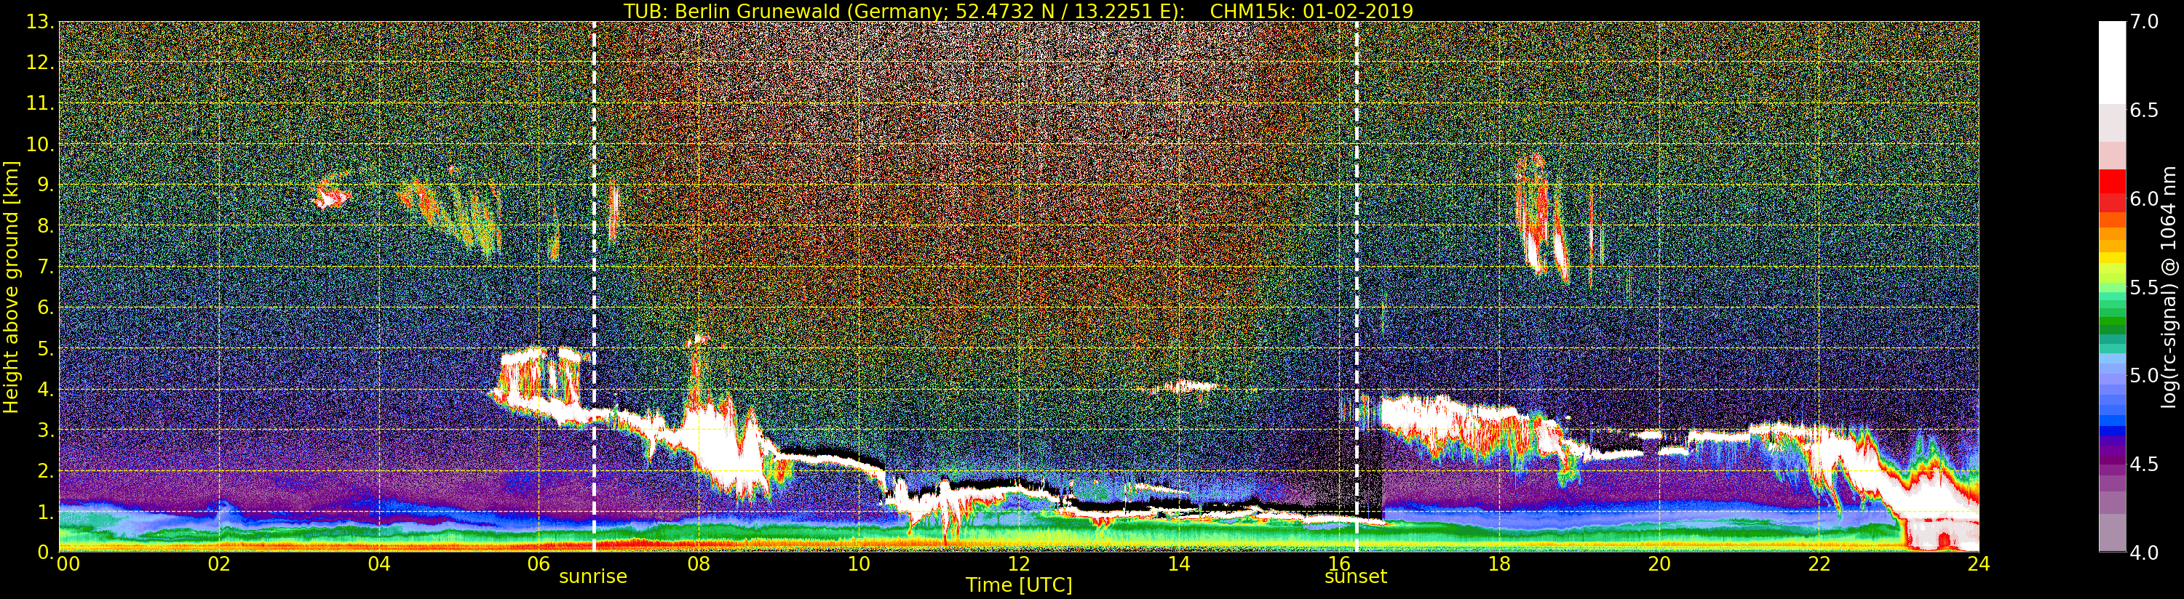Click the 'Height above ground [km]' axis label

pos(11,287)
